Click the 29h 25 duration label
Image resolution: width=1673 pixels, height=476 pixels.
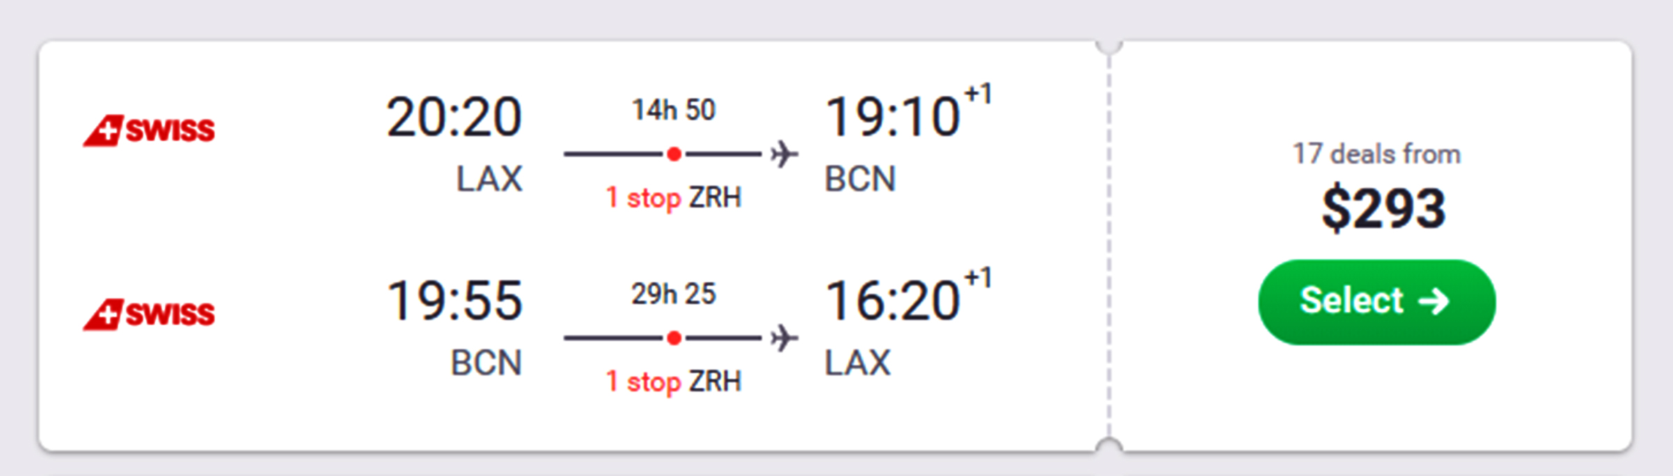[x=673, y=294]
